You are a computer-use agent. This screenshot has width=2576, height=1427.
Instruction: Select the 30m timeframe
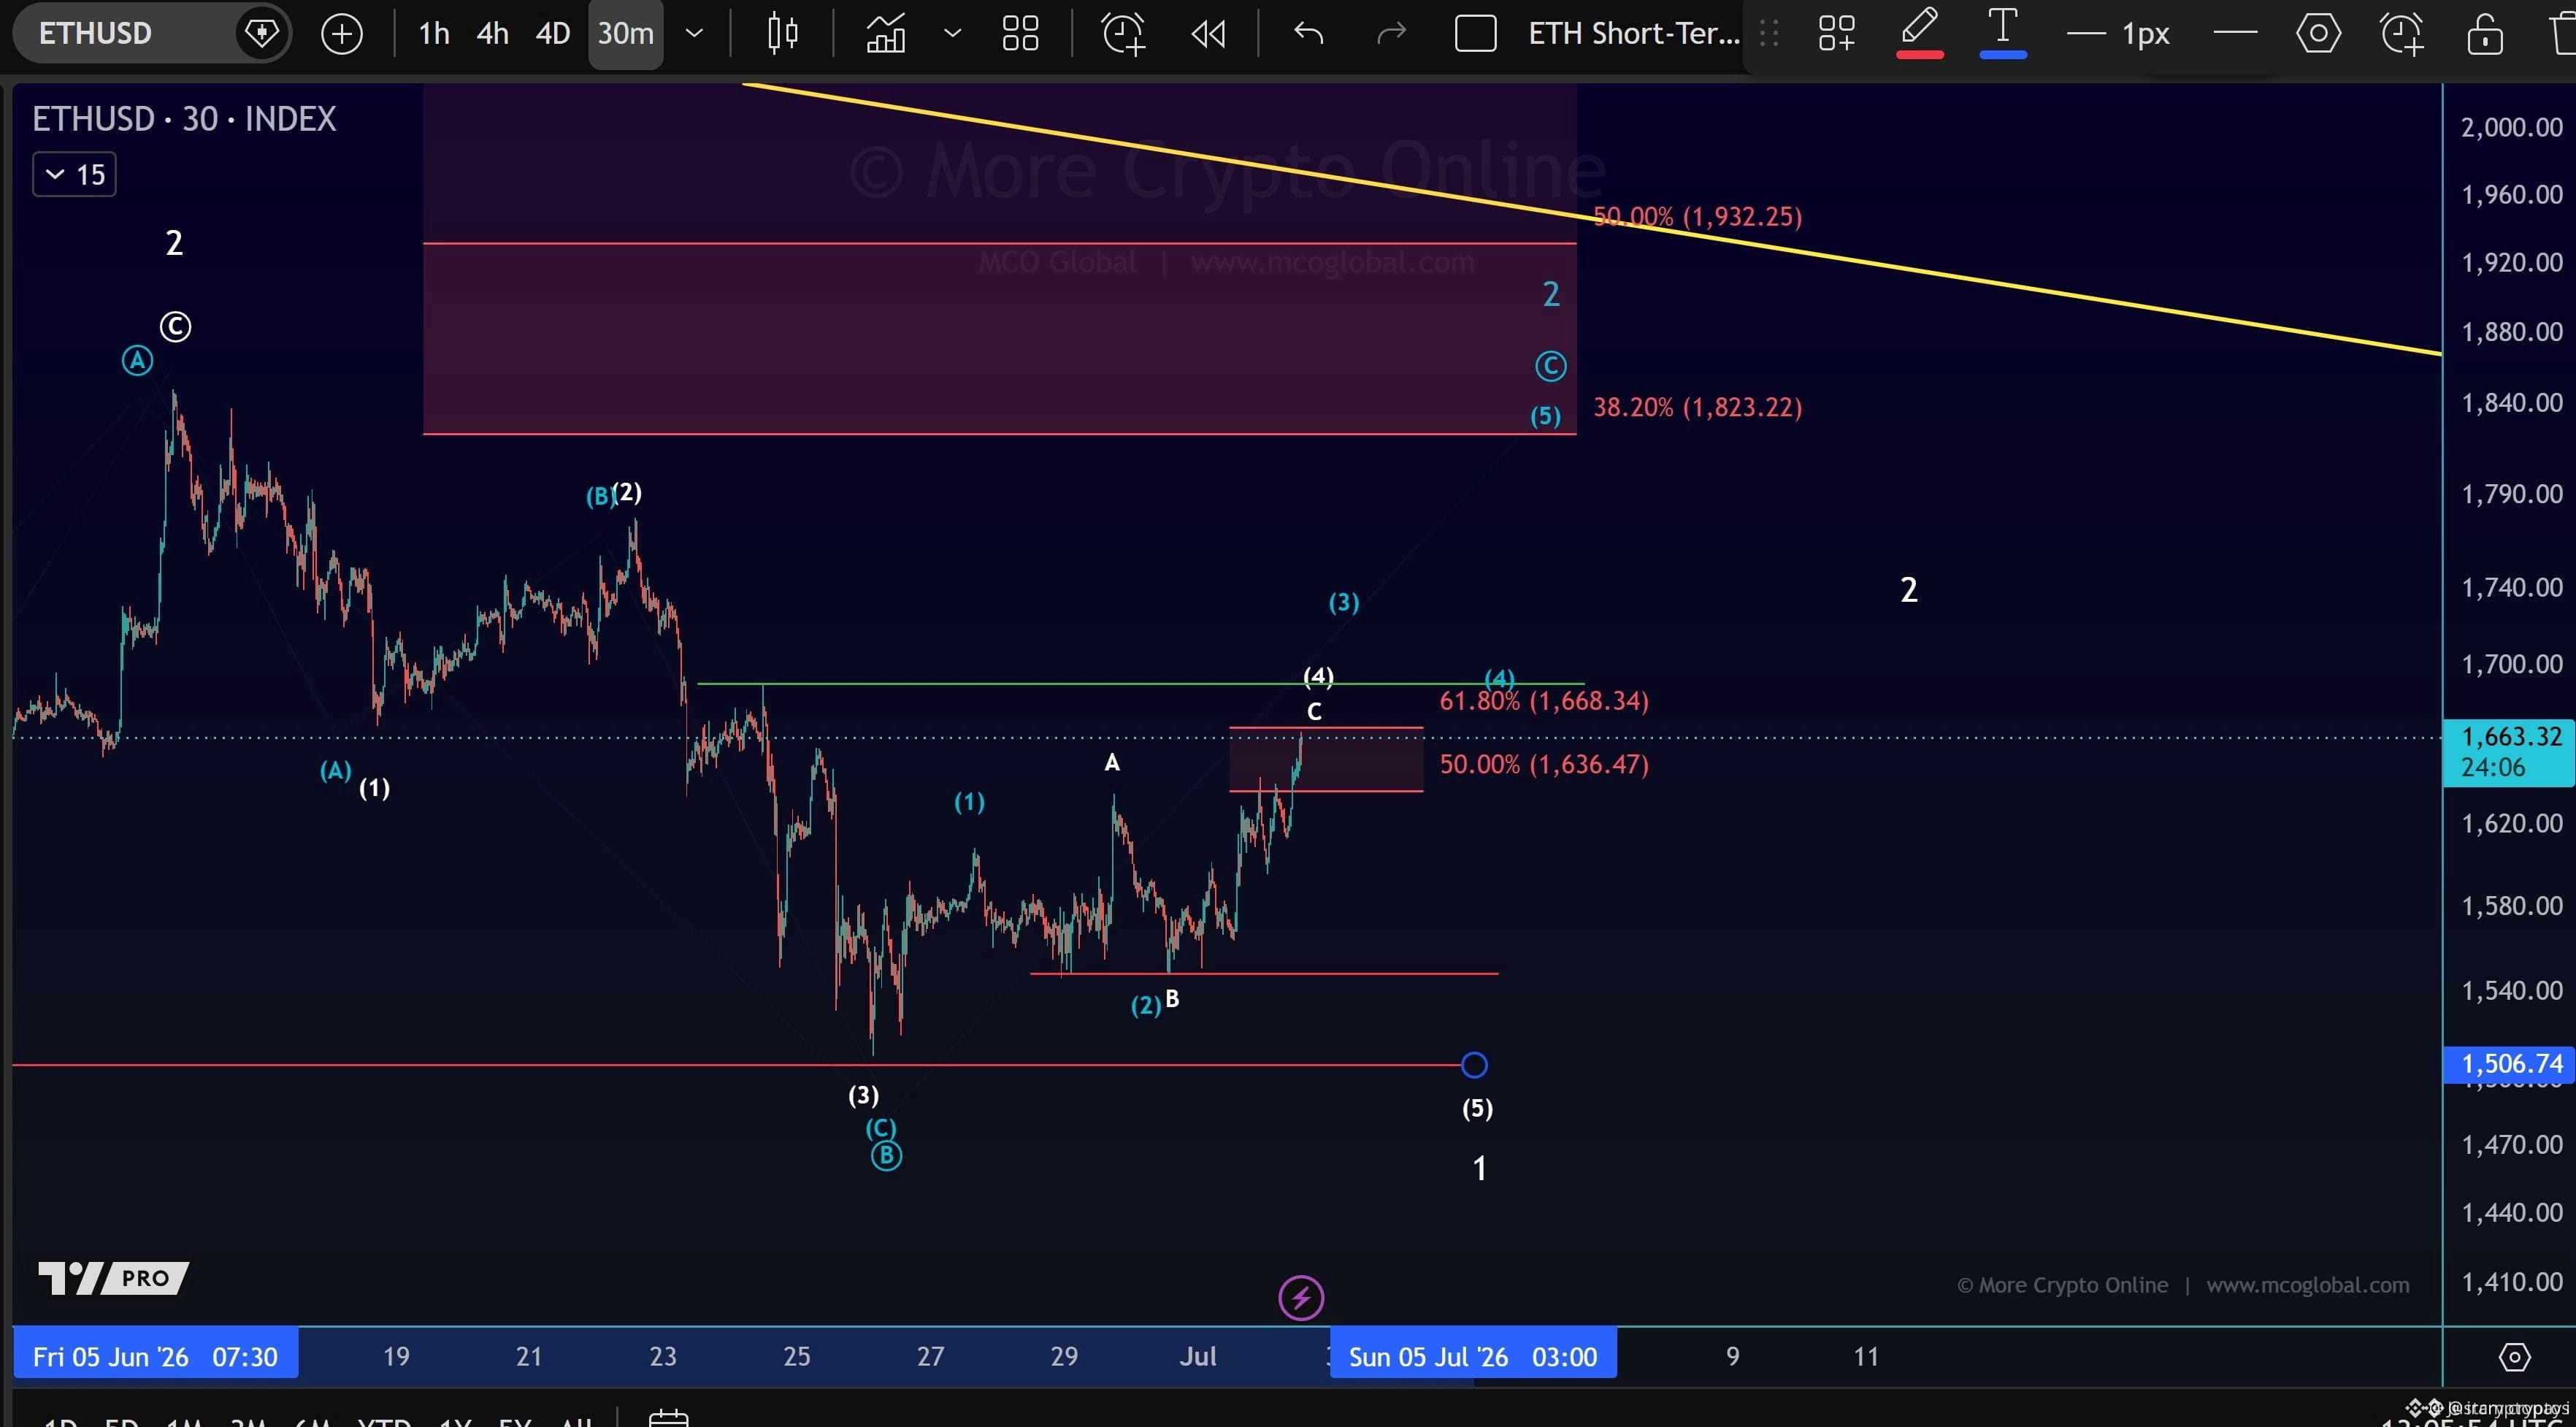(x=625, y=34)
